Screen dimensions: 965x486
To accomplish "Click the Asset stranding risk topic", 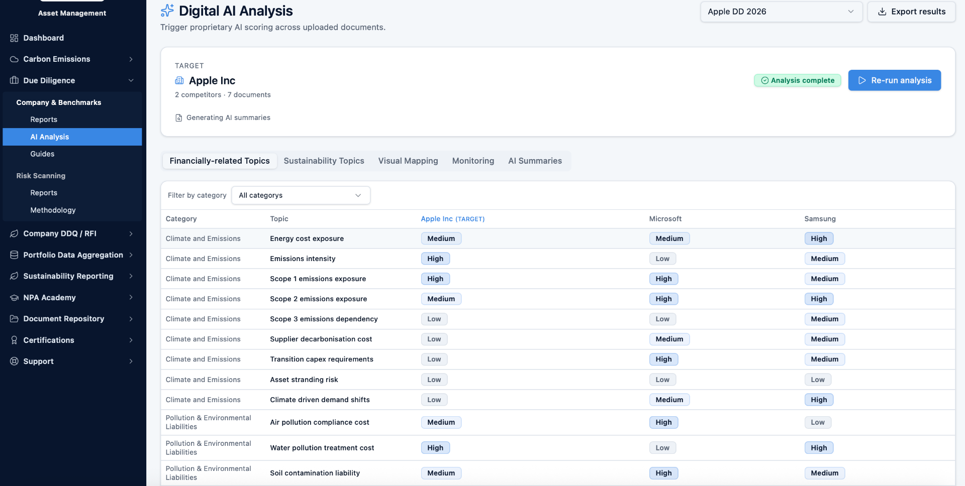I will click(x=304, y=380).
